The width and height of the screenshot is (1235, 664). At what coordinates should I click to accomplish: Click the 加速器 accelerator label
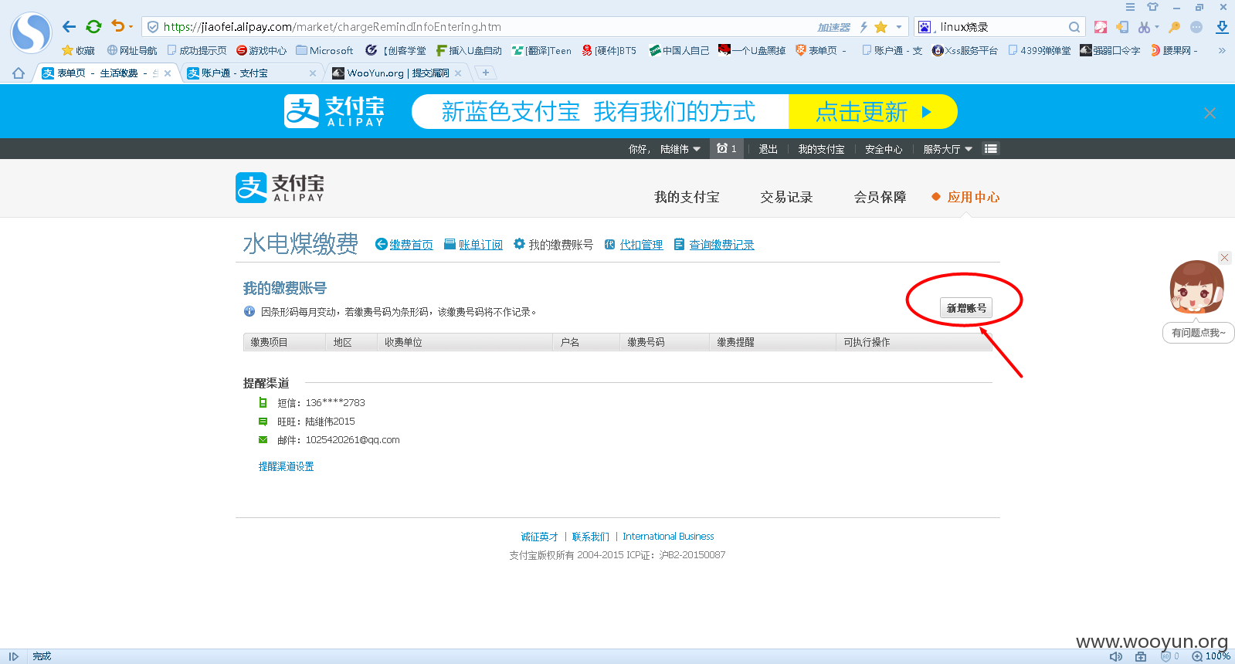click(833, 27)
